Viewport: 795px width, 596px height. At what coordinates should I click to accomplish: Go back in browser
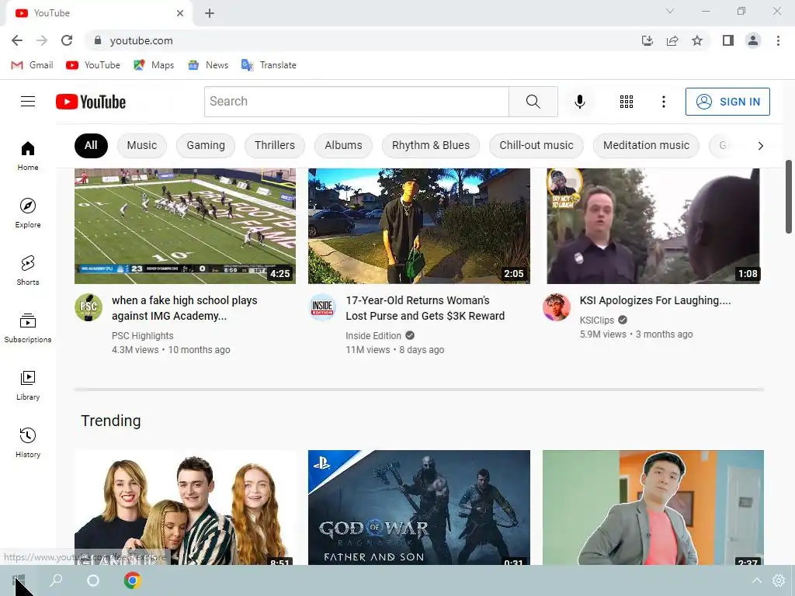tap(17, 40)
